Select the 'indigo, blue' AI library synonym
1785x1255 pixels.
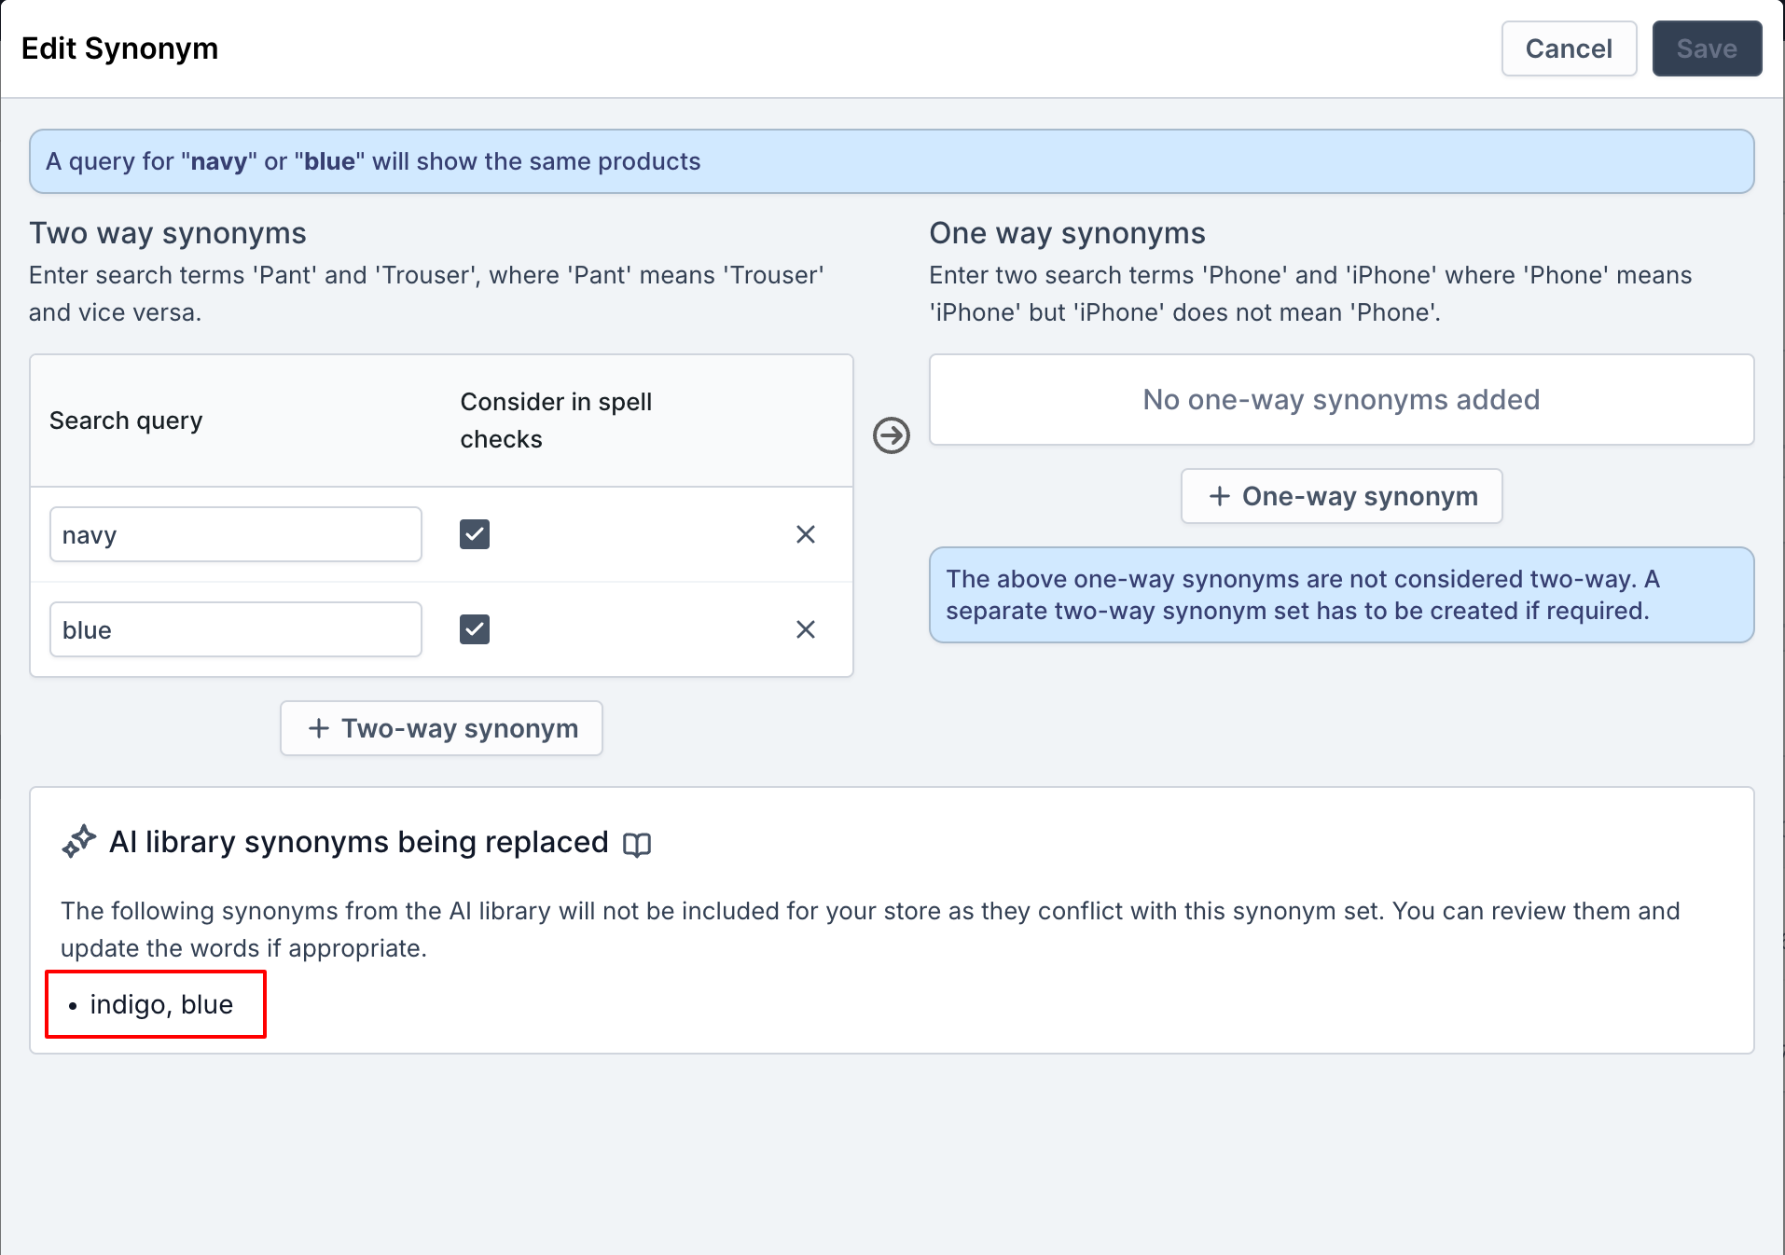pyautogui.click(x=161, y=1004)
